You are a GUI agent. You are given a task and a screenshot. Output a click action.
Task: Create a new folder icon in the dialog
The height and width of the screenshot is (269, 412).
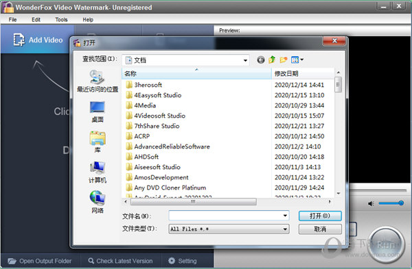coord(283,60)
